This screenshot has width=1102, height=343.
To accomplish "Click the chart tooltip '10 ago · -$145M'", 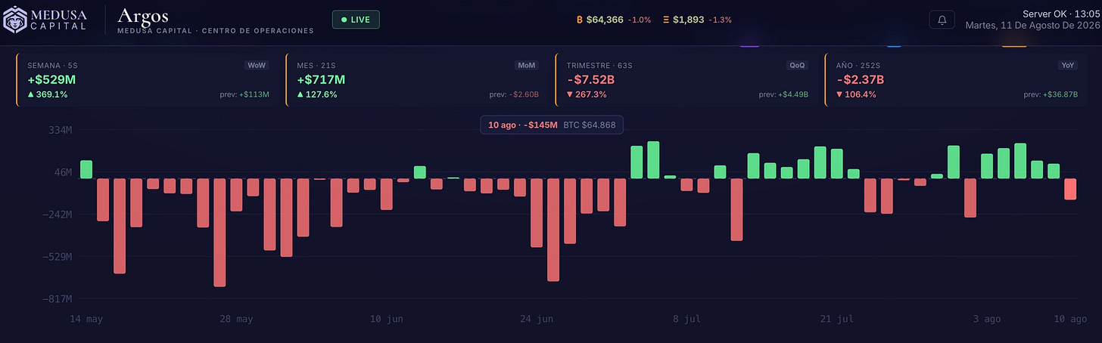I will pos(522,125).
